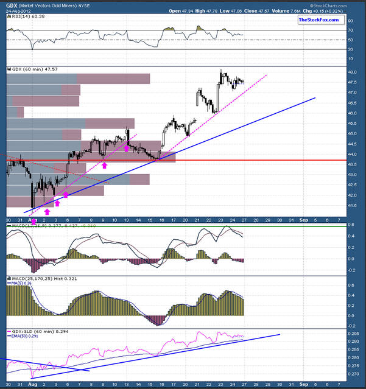Viewport: 366px width, 389px height.
Task: Click the Aug label on bottom date axis
Action: point(34,384)
